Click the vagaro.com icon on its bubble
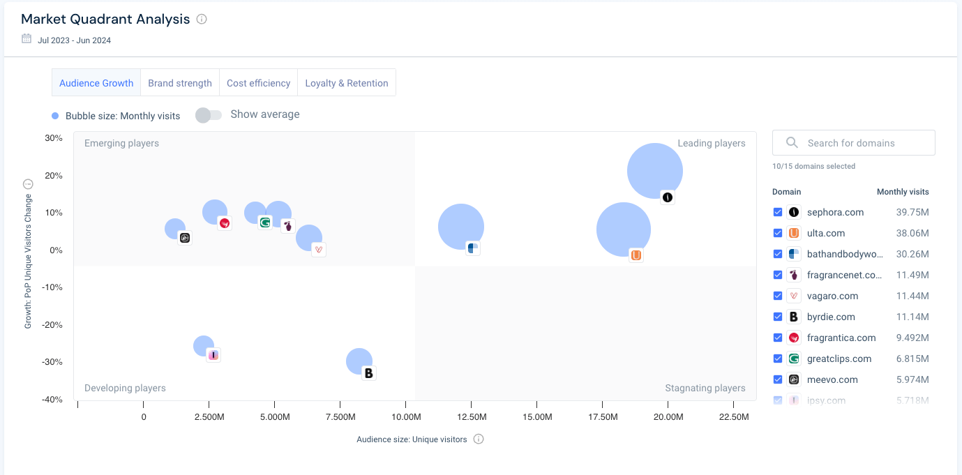The width and height of the screenshot is (962, 475). pyautogui.click(x=317, y=249)
